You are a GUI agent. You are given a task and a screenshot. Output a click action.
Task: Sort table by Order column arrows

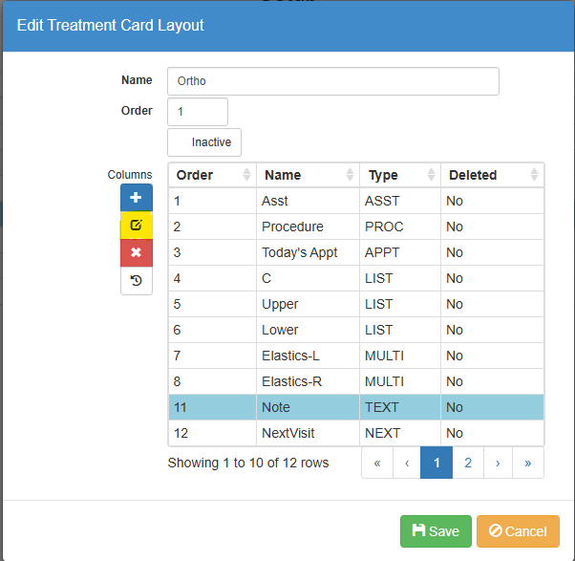[246, 175]
